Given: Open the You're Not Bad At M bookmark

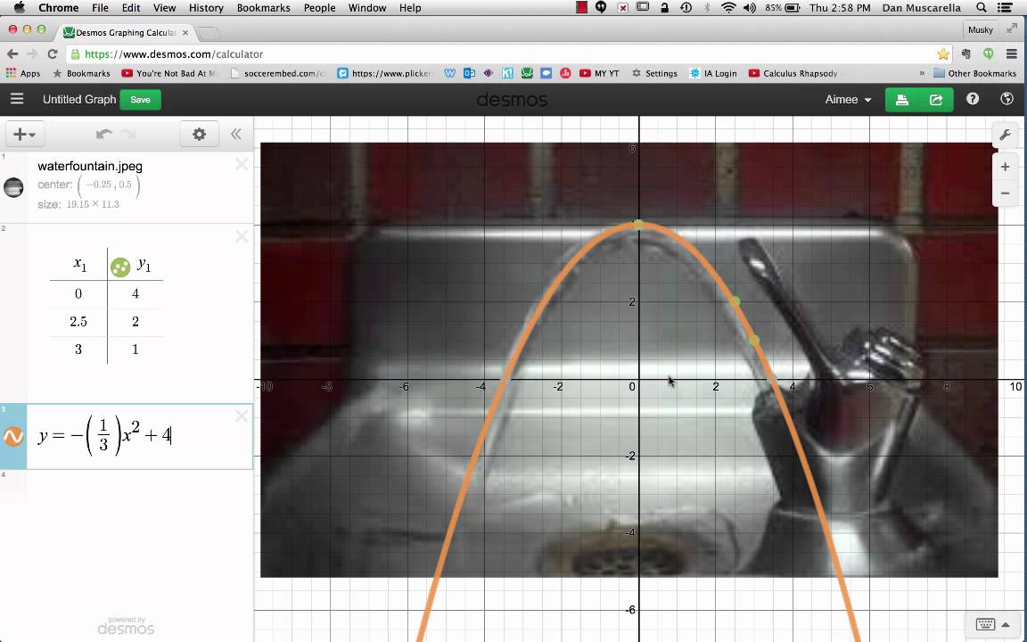Looking at the screenshot, I should point(169,73).
